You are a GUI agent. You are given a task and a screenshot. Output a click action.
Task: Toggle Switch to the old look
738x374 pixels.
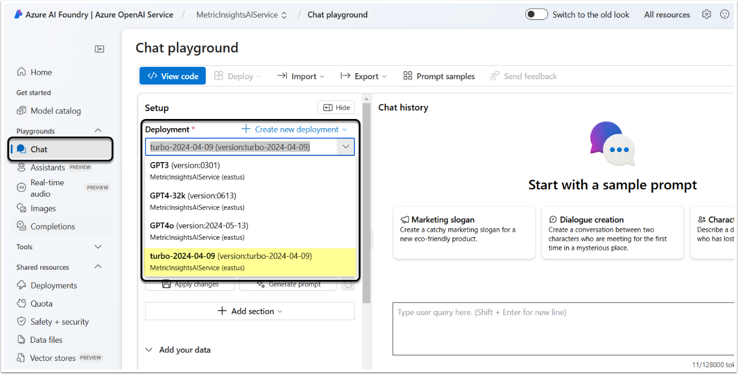click(x=536, y=15)
